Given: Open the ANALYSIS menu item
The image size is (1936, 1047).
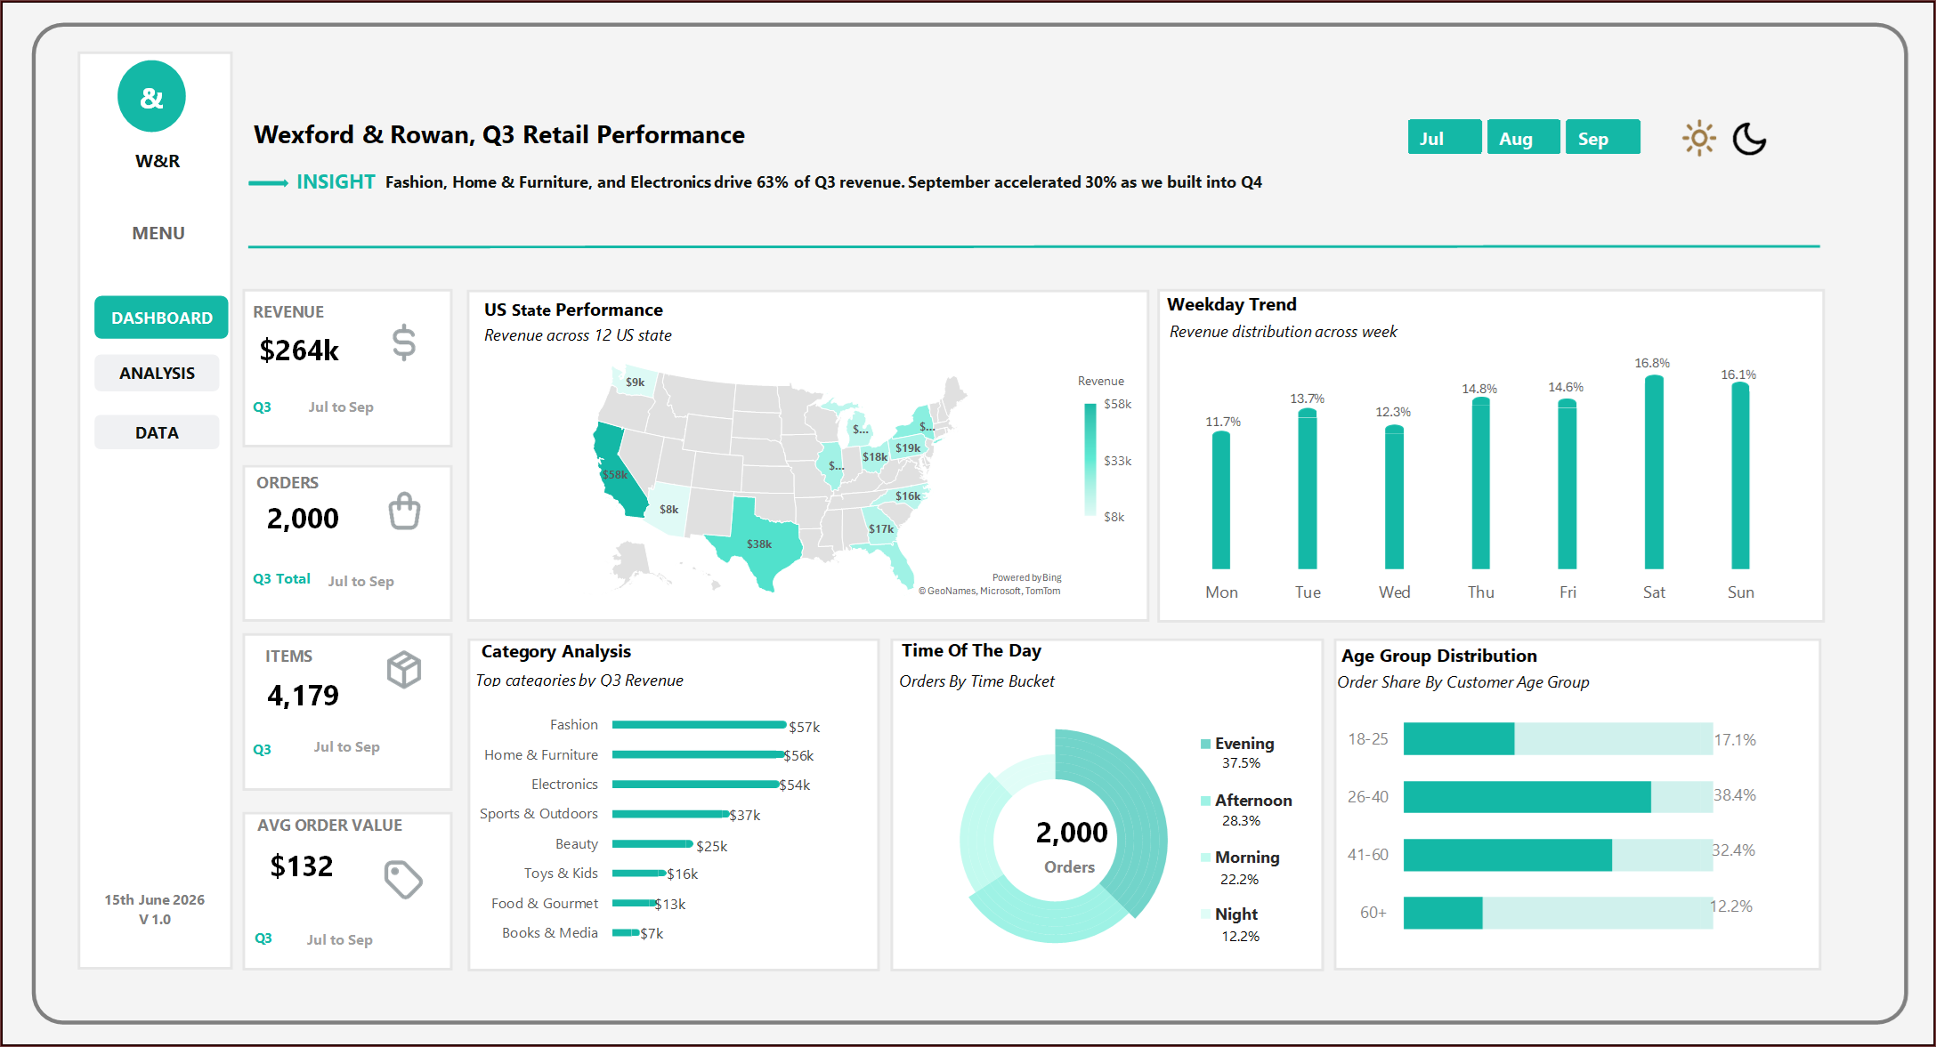Looking at the screenshot, I should pyautogui.click(x=157, y=373).
